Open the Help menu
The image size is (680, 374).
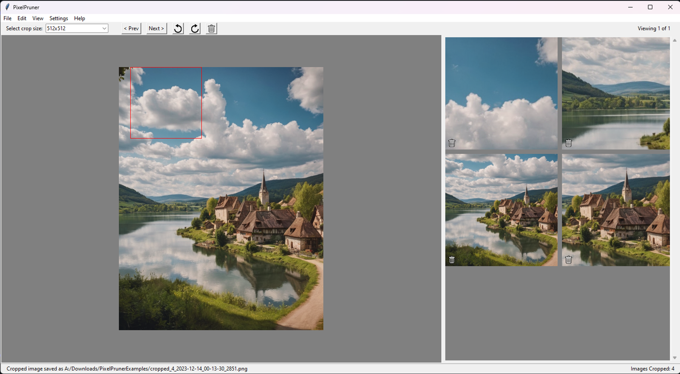[x=79, y=18]
